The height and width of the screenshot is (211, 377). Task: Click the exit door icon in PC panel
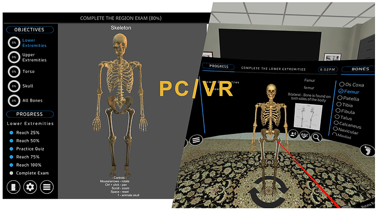pos(14,187)
